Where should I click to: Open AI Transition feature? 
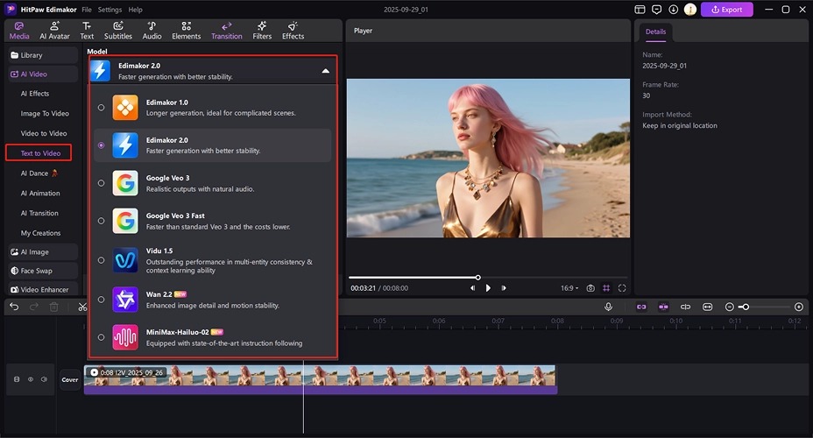point(39,213)
